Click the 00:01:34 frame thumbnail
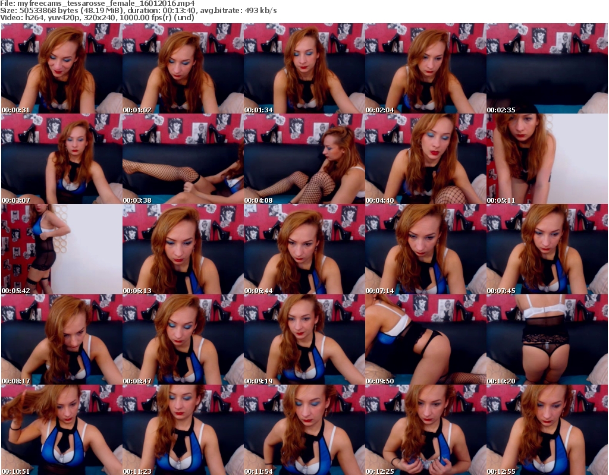The image size is (609, 475). tap(304, 68)
